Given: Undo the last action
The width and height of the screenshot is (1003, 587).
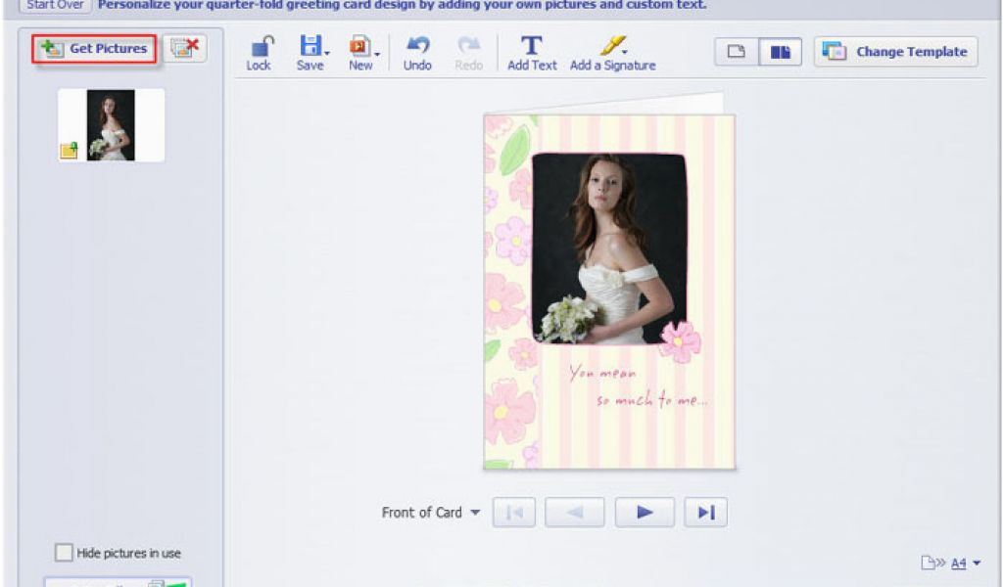Looking at the screenshot, I should (x=417, y=53).
